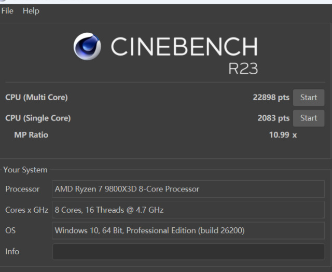Click the MP Ratio label
The width and height of the screenshot is (332, 272).
31,135
